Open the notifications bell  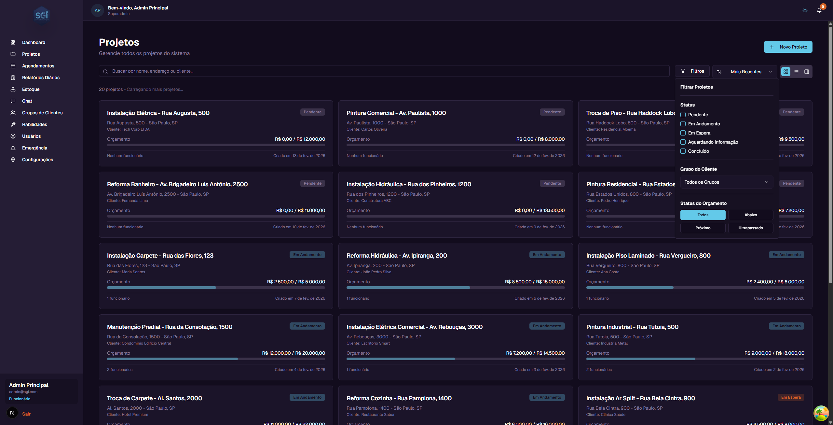click(819, 10)
